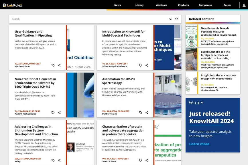Viewport: 248px width, 165px height.
Task: Open Addressing Challenges in Lithium-Ion Battery title
Action: pos(36,130)
